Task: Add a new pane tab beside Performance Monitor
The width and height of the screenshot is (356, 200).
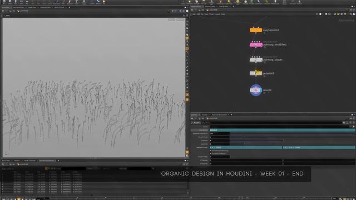Action: tap(231, 114)
